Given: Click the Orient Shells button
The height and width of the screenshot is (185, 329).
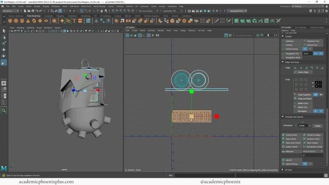Looking at the screenshot, I should (x=291, y=135).
